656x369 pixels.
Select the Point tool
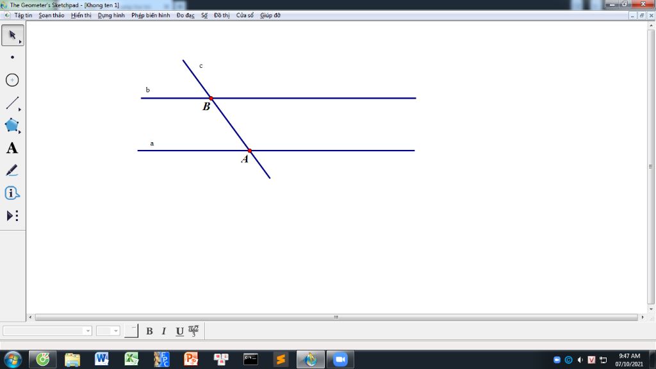tap(13, 57)
